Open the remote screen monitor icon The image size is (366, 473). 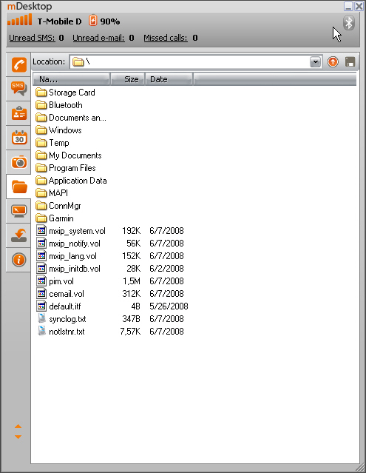[x=18, y=211]
